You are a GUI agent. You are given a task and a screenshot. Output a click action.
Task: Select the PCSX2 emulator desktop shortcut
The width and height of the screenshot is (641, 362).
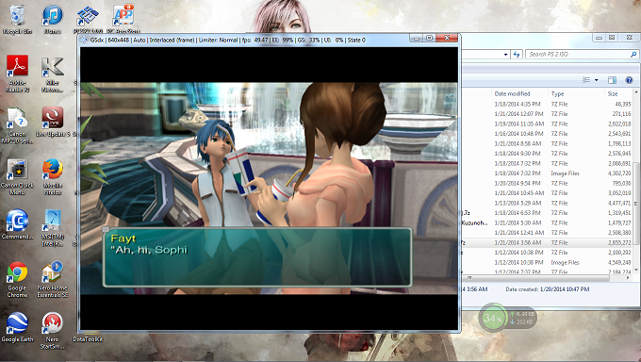88,19
